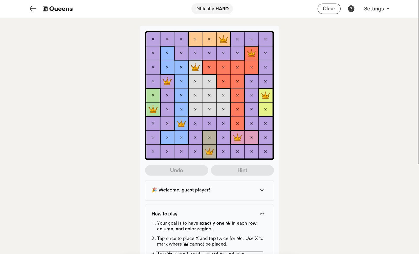Toggle the X-marked cell in the yellow region
Viewport: 419px width, 254px height.
pyautogui.click(x=265, y=109)
